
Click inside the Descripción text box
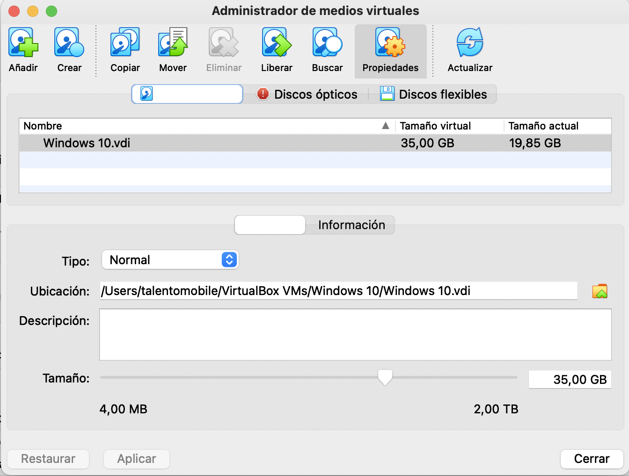point(355,335)
